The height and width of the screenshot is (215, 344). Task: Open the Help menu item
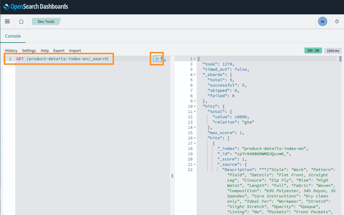(45, 50)
